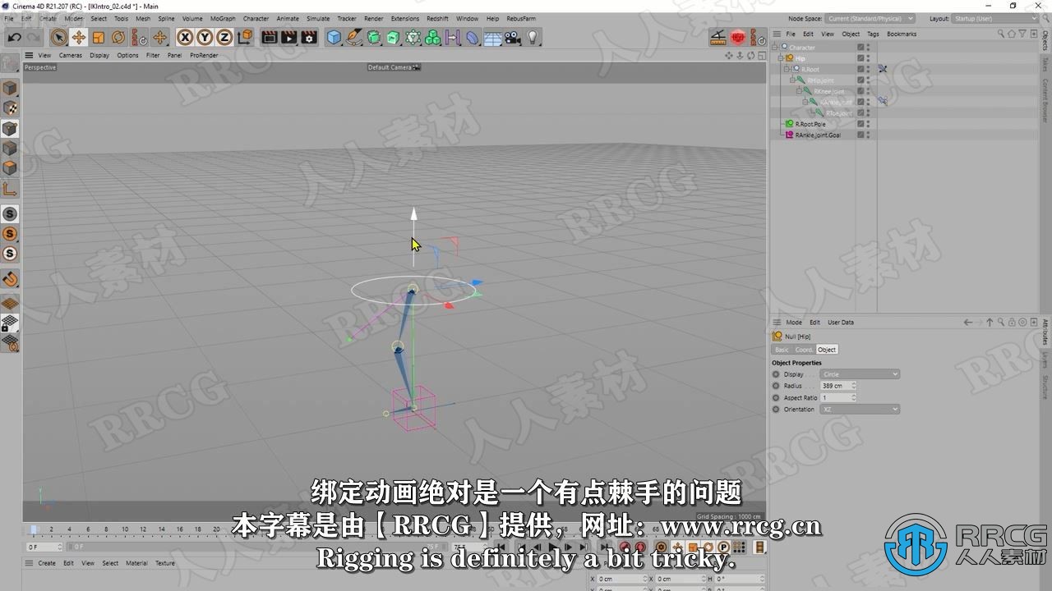Open Material Manager Create menu
The width and height of the screenshot is (1052, 591).
pyautogui.click(x=47, y=563)
